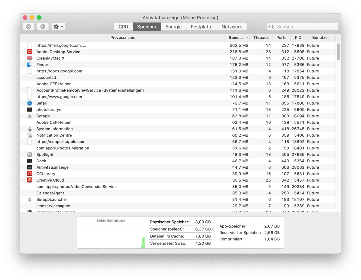
Task: Click the Finder process icon
Action: tap(30, 65)
